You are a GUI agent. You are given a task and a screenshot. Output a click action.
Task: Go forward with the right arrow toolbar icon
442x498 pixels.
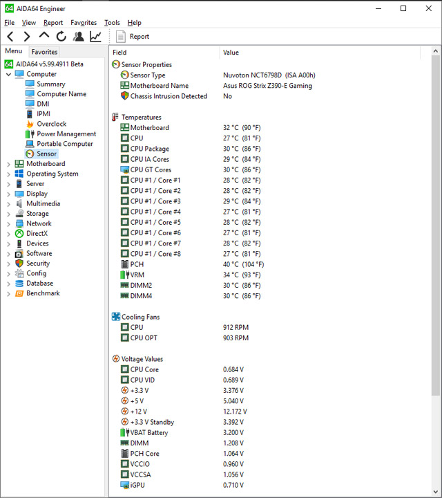click(x=27, y=37)
